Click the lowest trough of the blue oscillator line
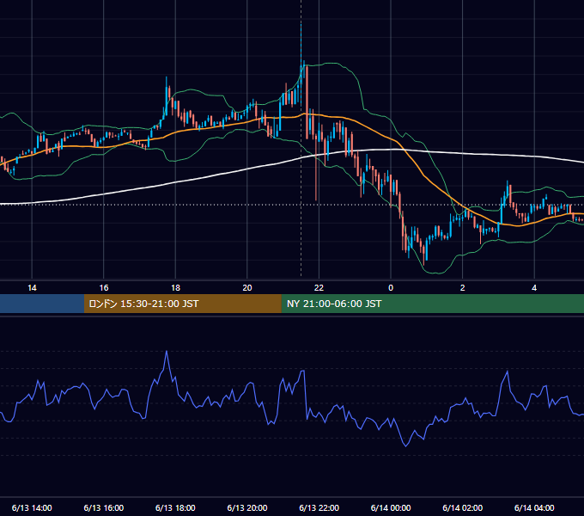 pos(405,445)
